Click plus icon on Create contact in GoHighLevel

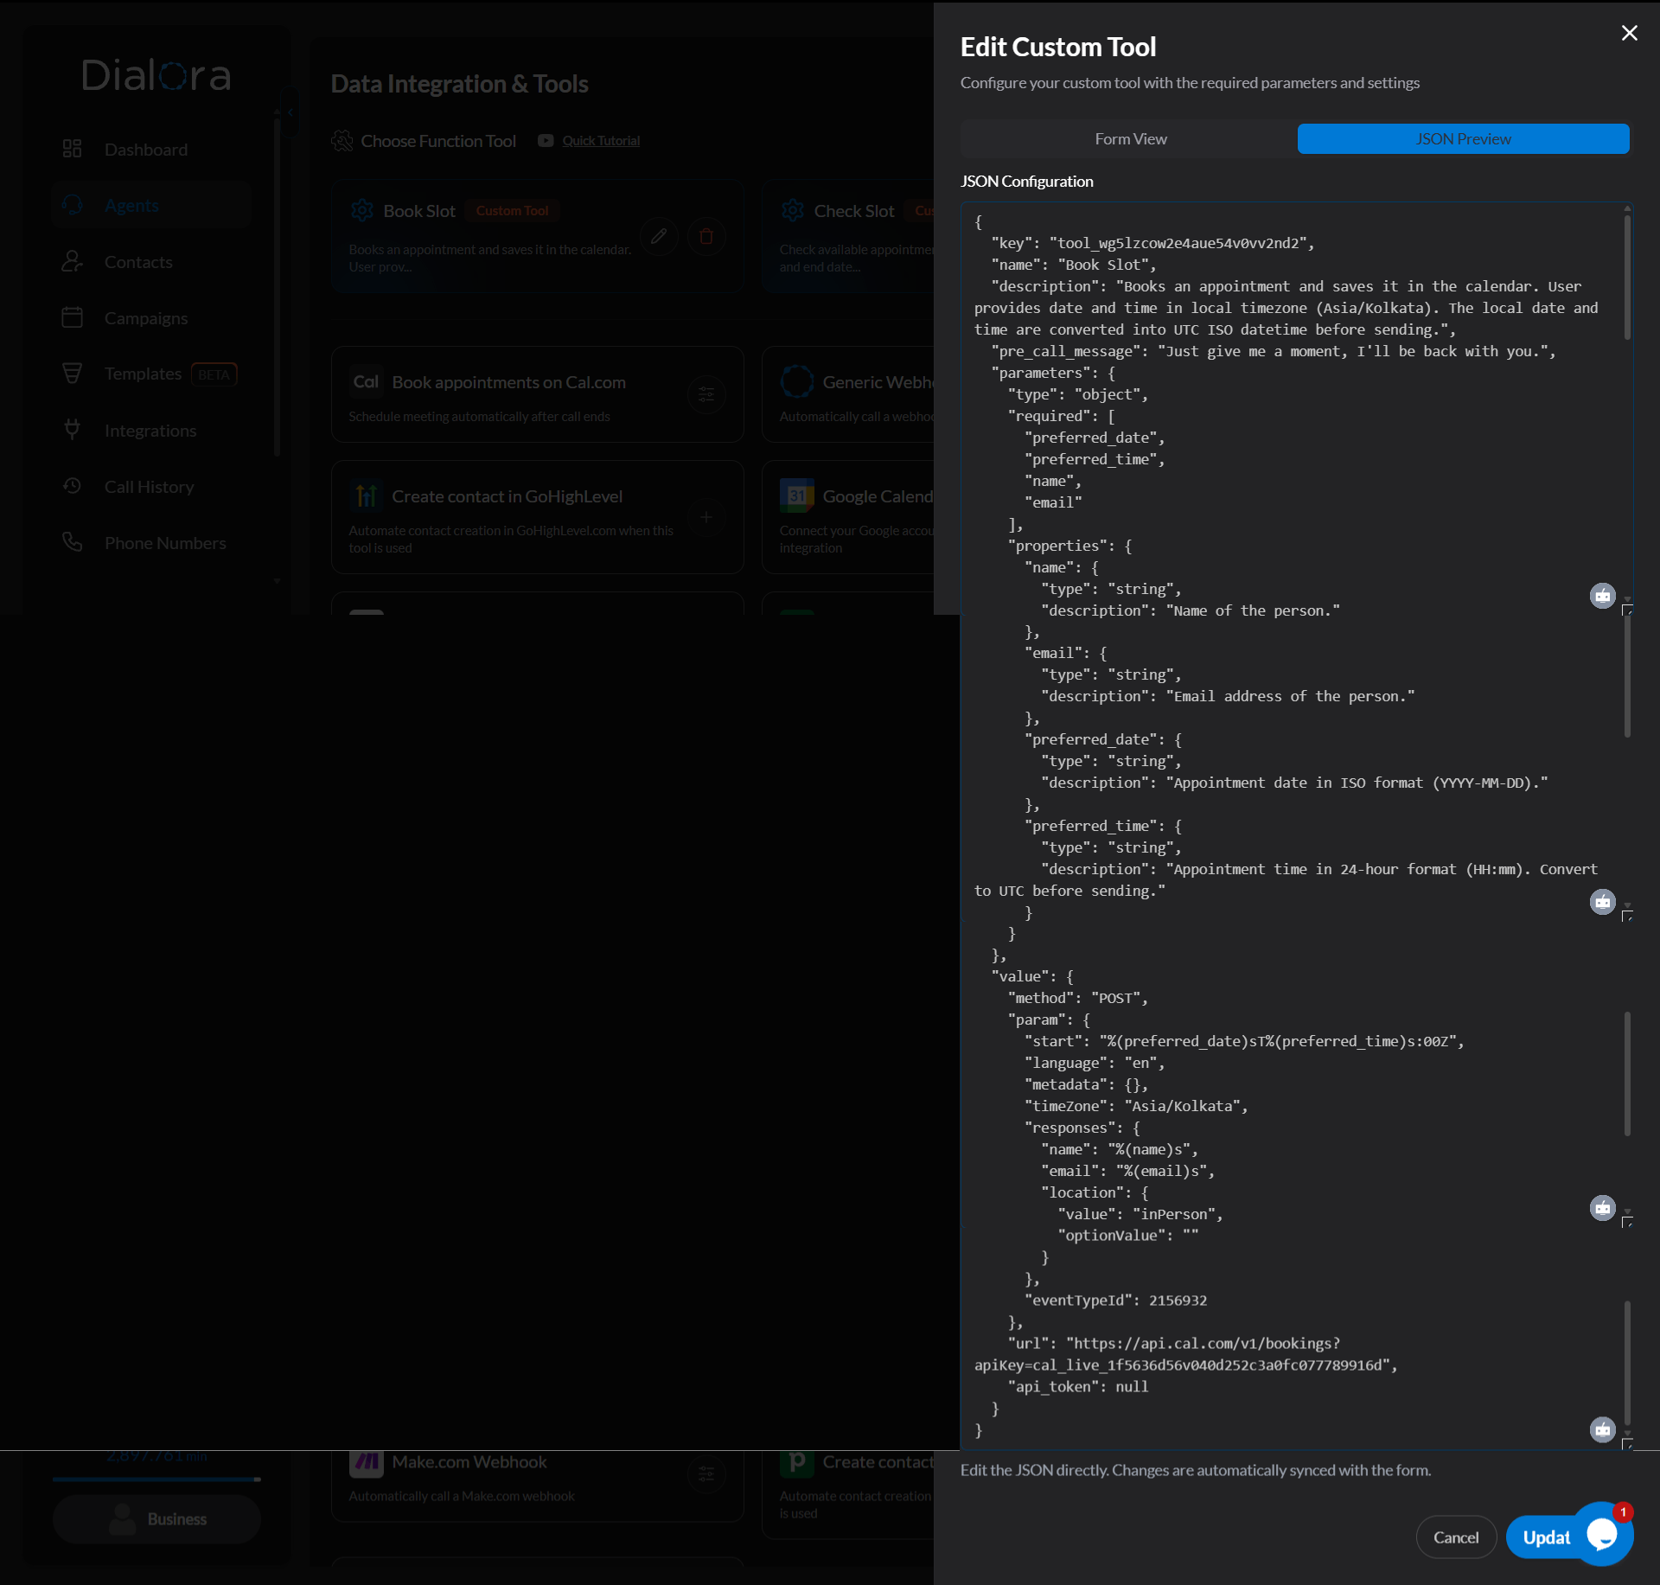pos(706,517)
